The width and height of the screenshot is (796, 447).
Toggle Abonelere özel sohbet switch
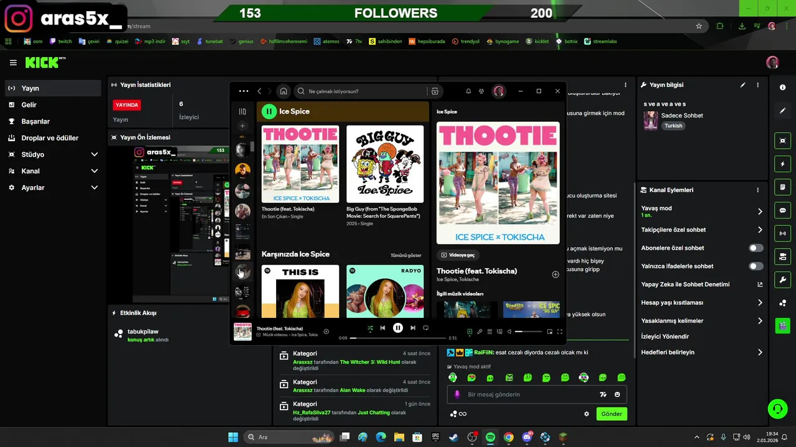tap(756, 248)
